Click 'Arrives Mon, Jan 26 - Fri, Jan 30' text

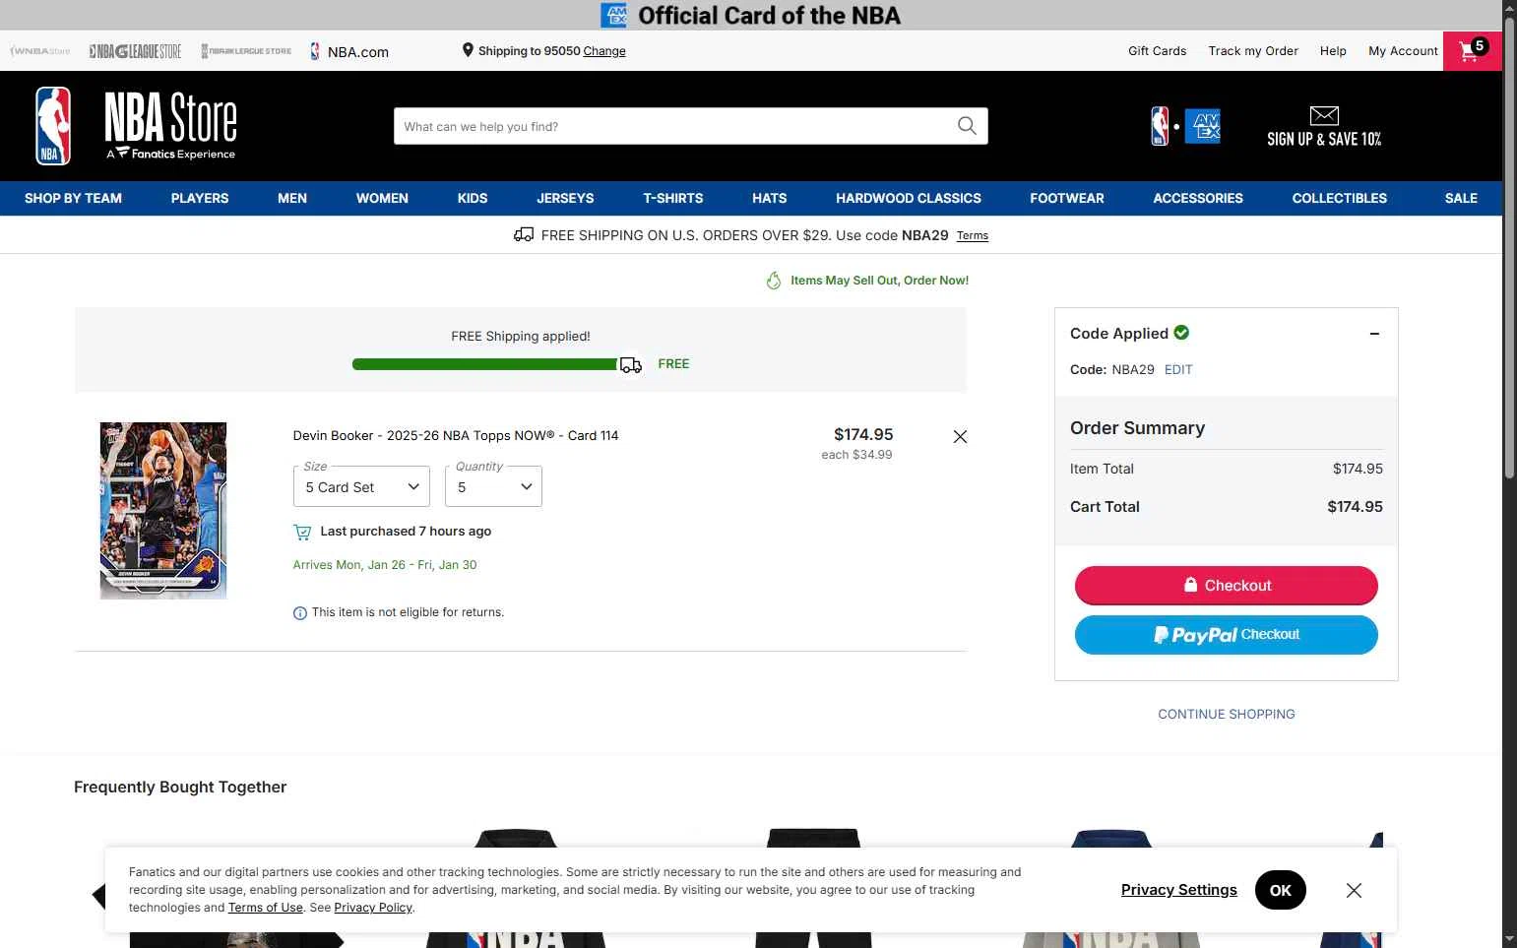pos(385,565)
